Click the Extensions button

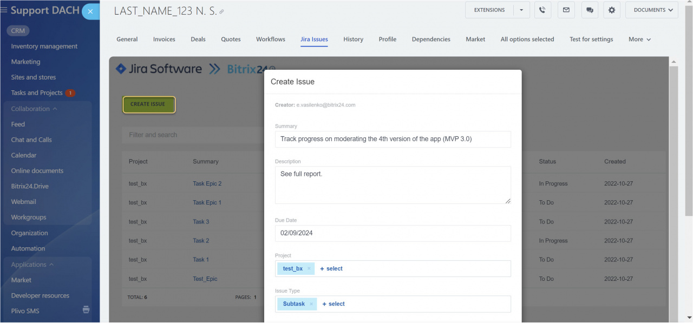[489, 10]
